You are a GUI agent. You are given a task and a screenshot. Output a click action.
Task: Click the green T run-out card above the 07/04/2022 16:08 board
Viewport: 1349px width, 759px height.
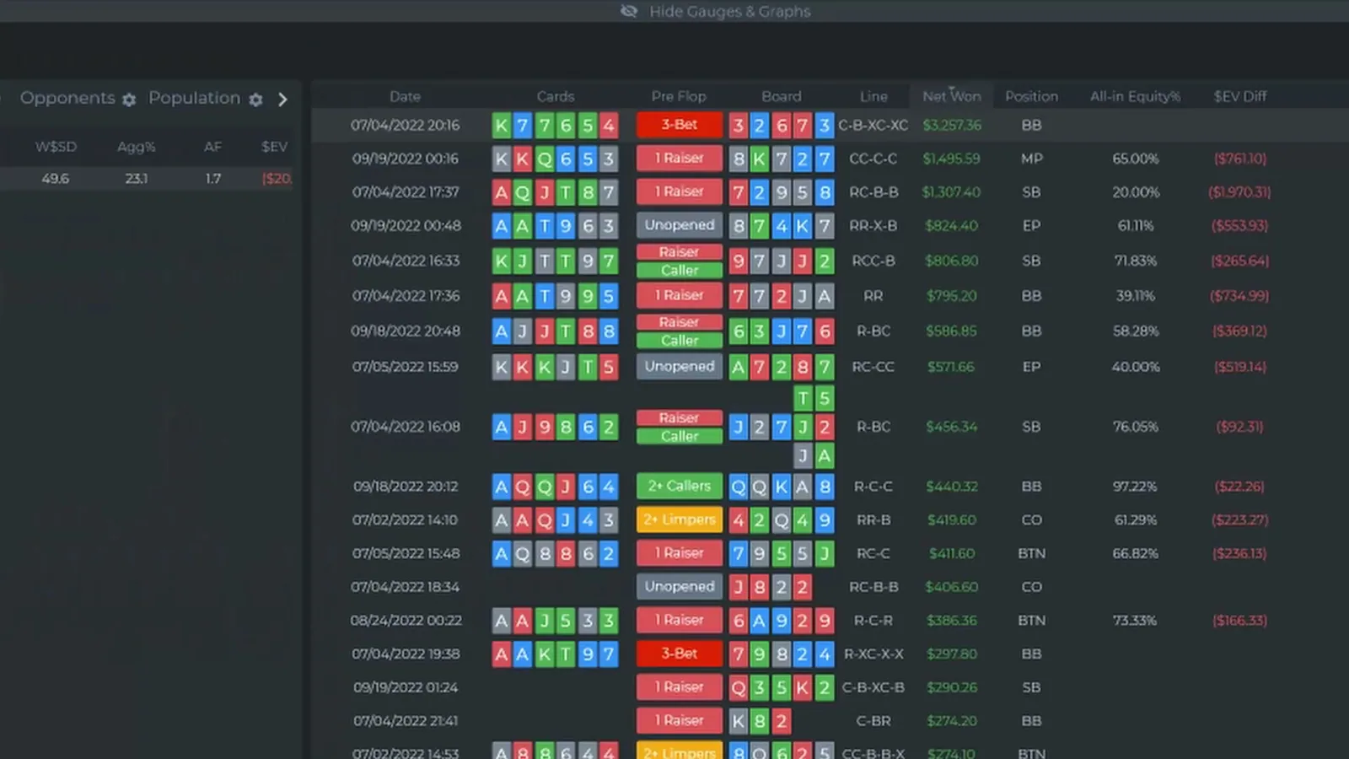(803, 398)
